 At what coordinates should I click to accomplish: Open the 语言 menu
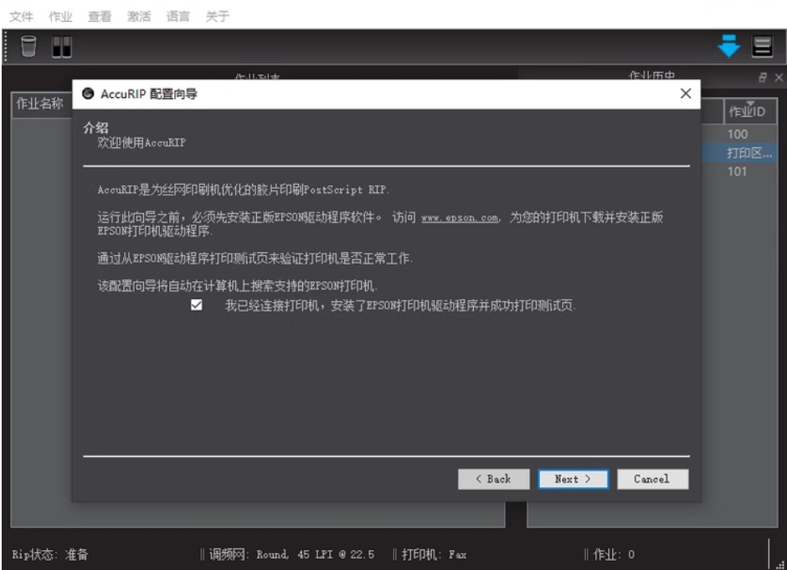(178, 16)
